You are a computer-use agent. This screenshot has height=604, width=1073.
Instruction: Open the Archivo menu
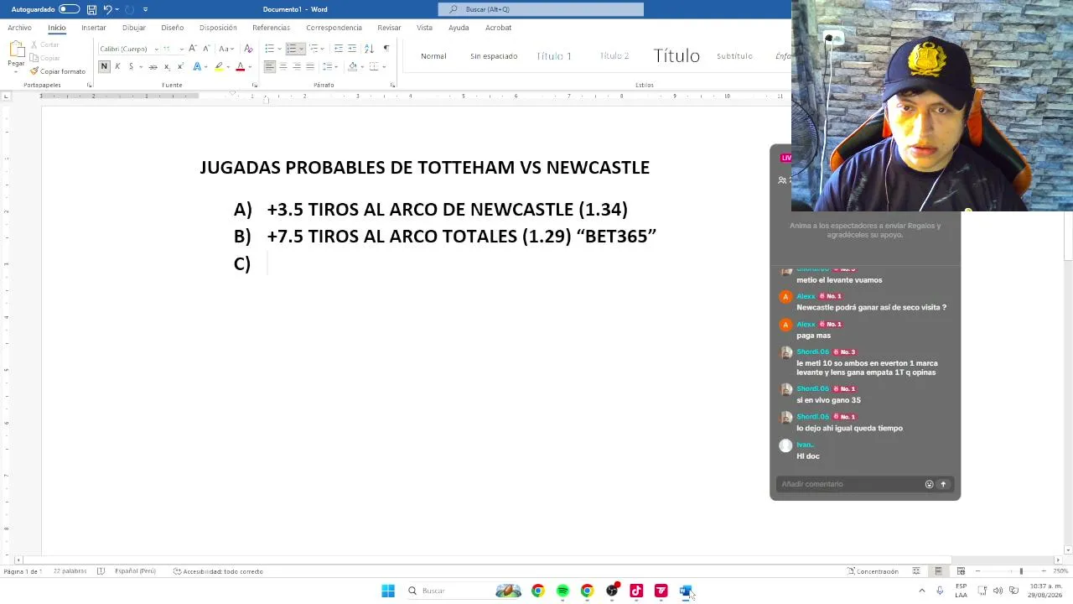click(19, 28)
